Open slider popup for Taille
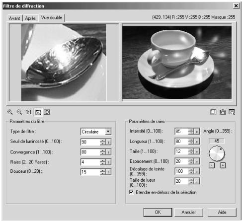Image resolution: width=242 pixels, height=221 pixels. tap(197, 151)
